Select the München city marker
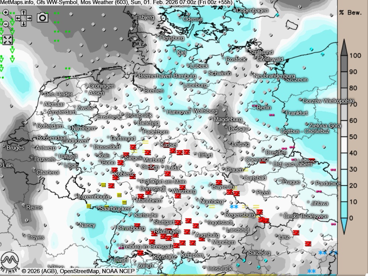368x276 pixels. [x=210, y=242]
